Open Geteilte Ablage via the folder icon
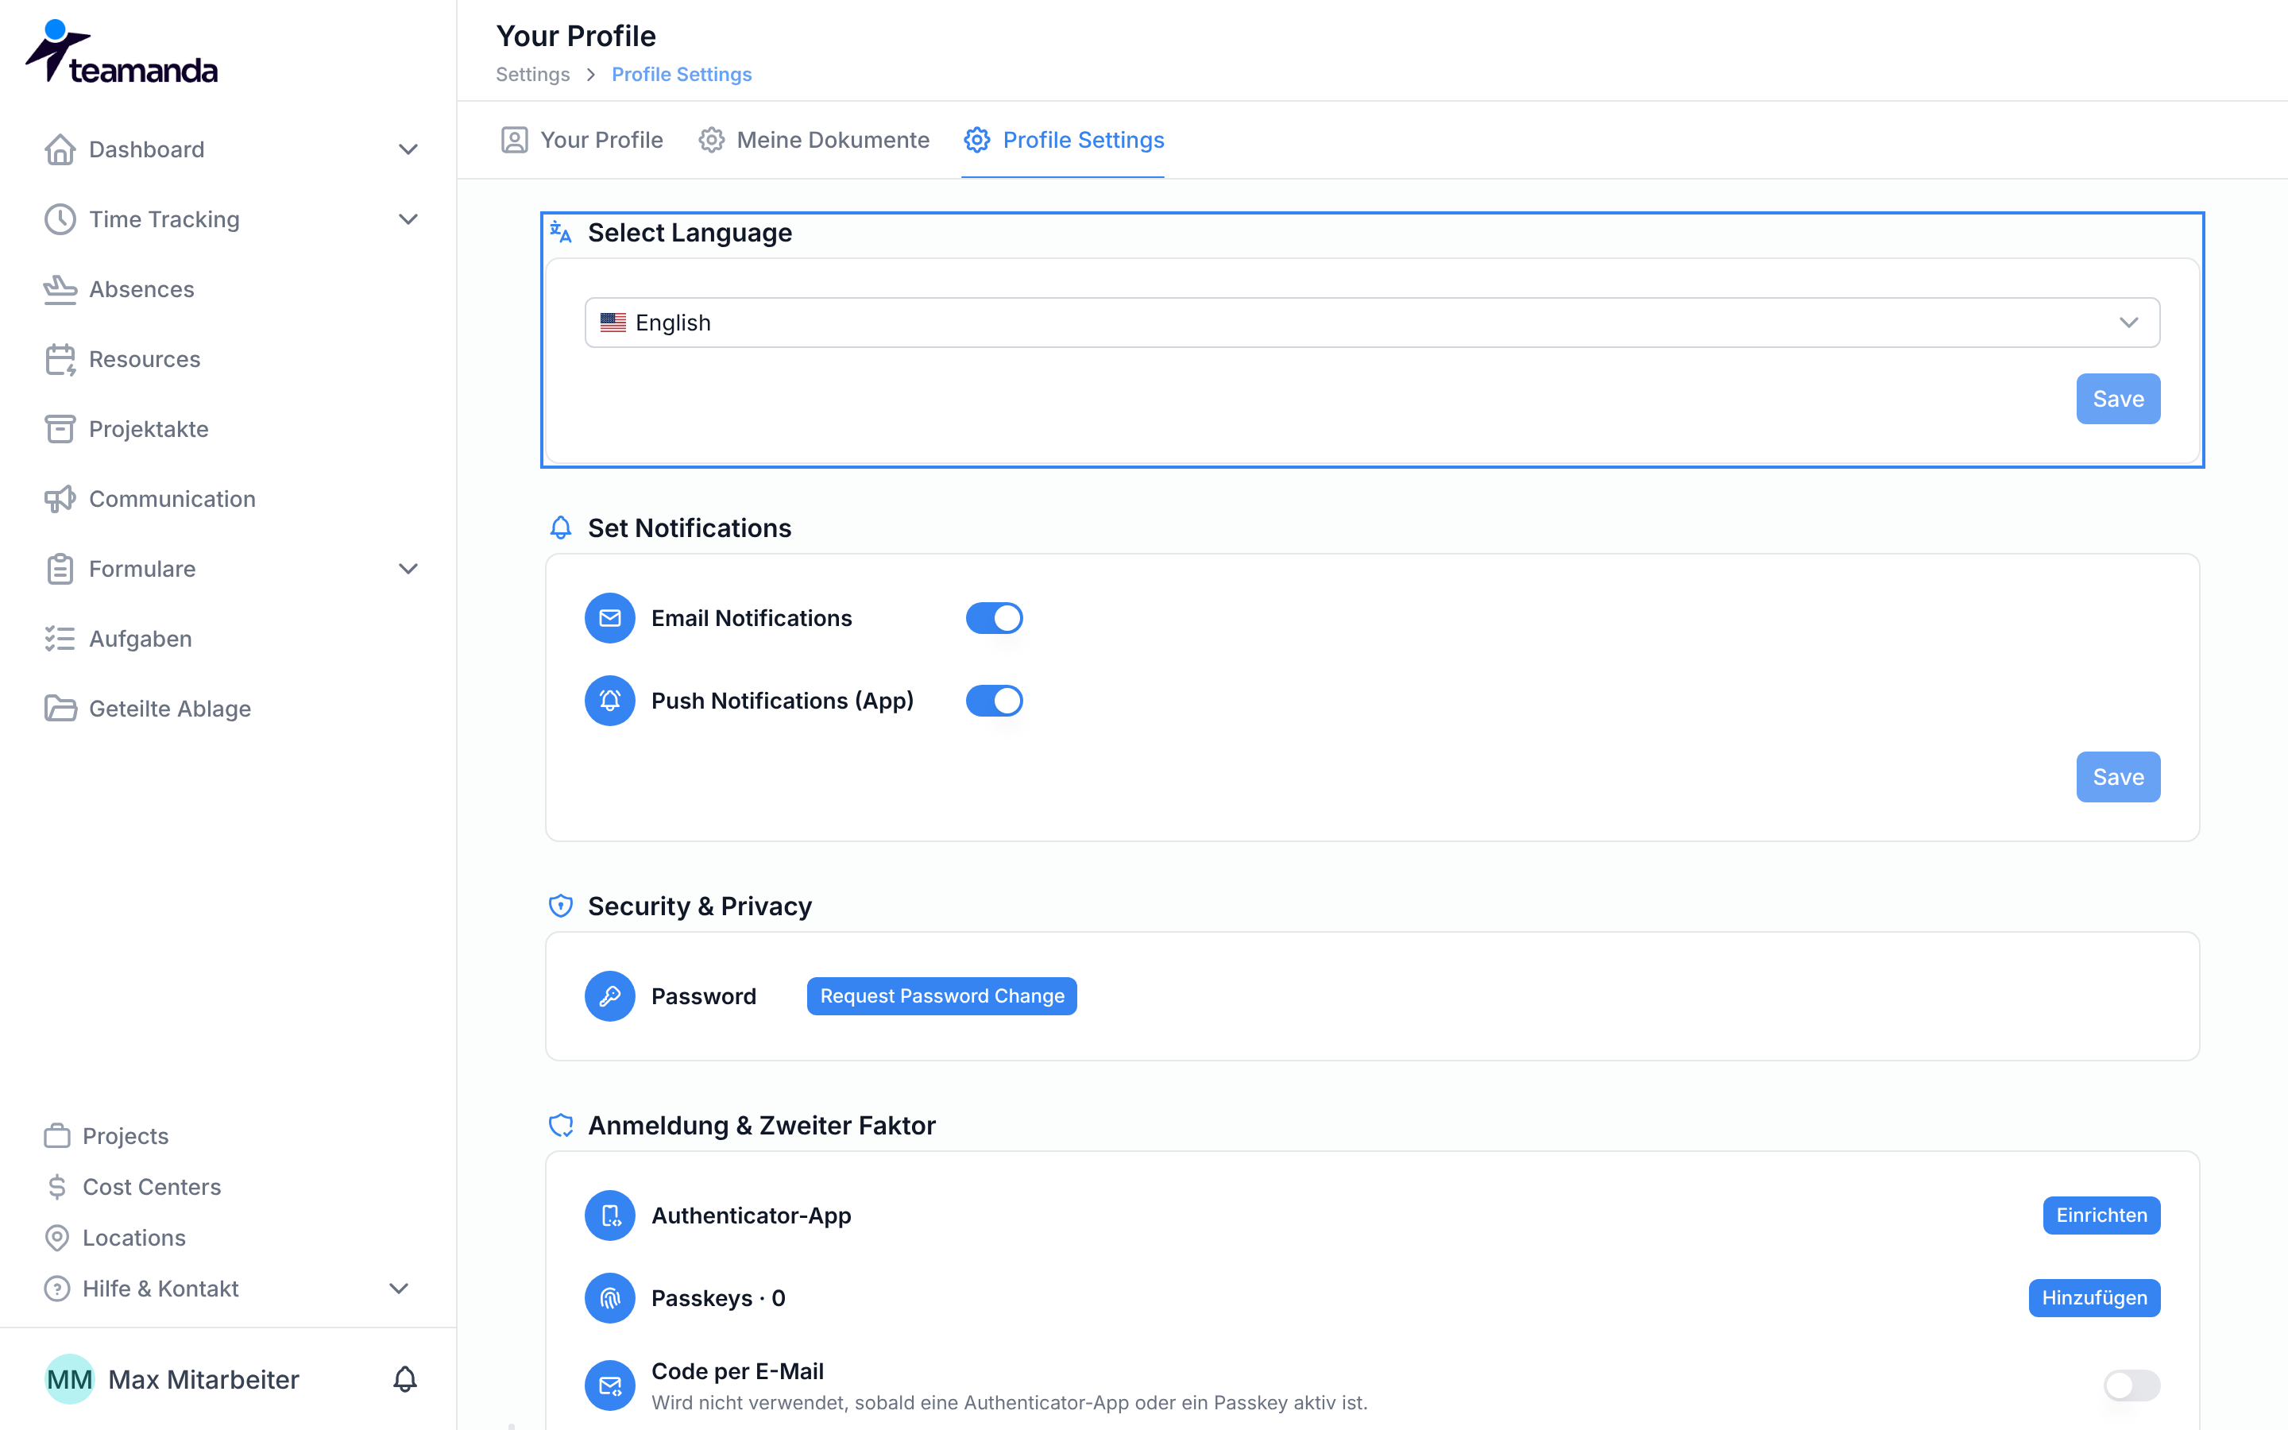 point(60,709)
